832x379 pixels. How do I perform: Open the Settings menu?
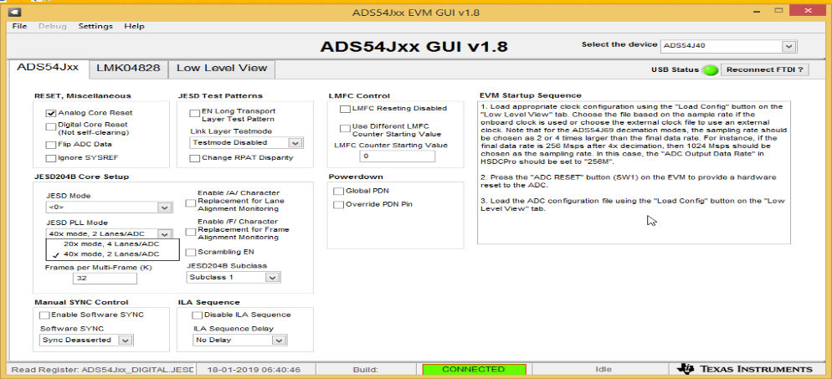tap(95, 26)
